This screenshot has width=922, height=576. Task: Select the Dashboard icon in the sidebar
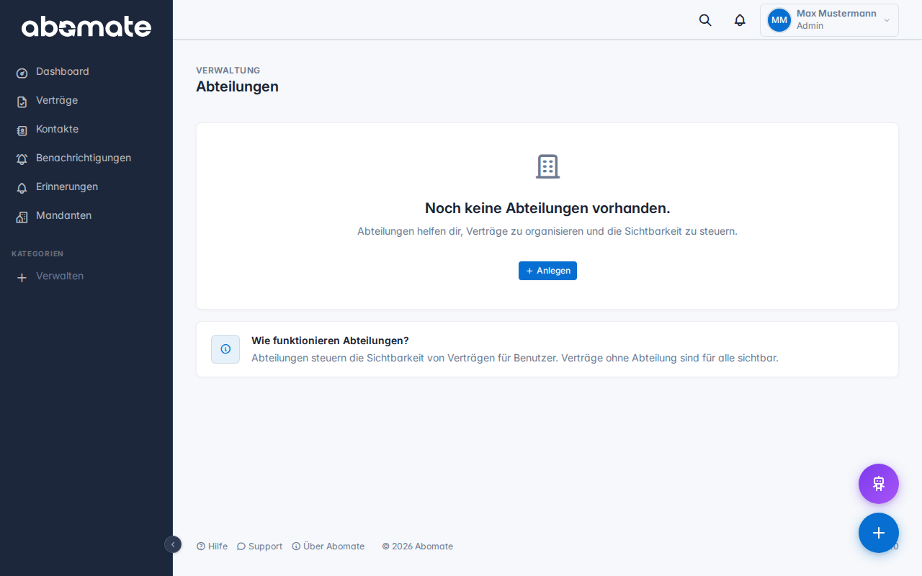(22, 72)
